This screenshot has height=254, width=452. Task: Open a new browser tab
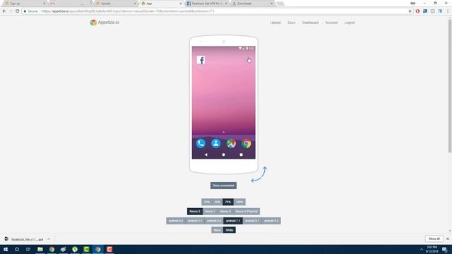pos(280,4)
